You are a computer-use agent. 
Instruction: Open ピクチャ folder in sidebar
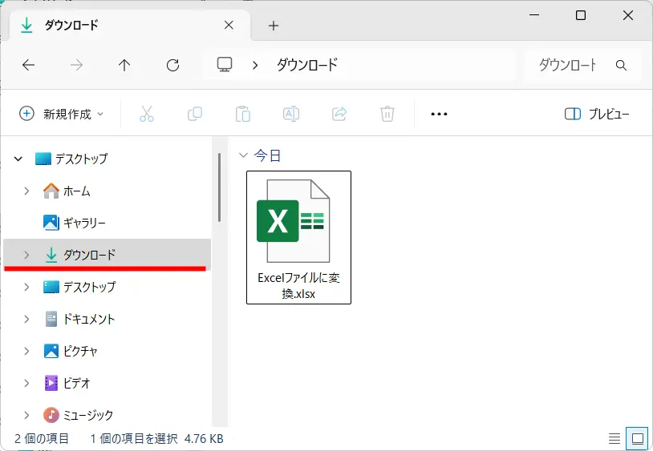tap(80, 351)
